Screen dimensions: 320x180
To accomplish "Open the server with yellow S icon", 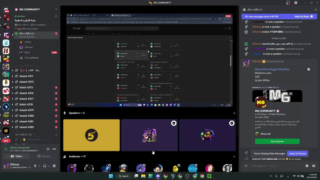I will (x=6, y=131).
